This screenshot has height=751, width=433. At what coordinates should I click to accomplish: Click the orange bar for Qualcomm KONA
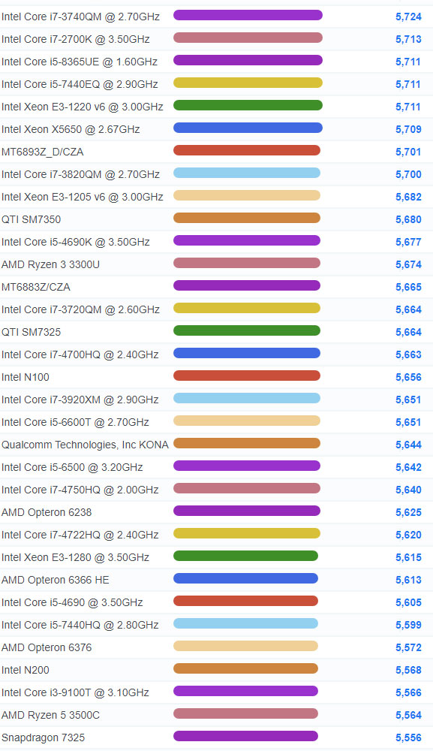tap(247, 443)
